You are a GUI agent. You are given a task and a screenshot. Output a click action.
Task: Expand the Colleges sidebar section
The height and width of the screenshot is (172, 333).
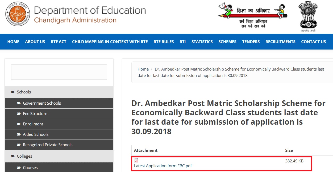point(24,156)
